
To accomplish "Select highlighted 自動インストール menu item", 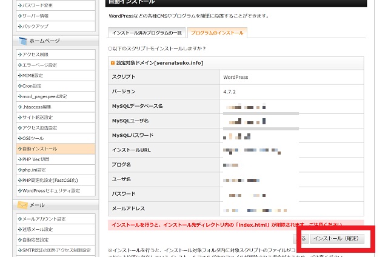I will point(56,149).
